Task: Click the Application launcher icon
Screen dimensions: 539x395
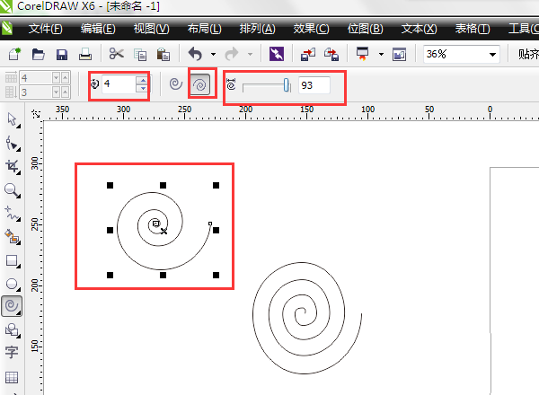Action: 362,54
